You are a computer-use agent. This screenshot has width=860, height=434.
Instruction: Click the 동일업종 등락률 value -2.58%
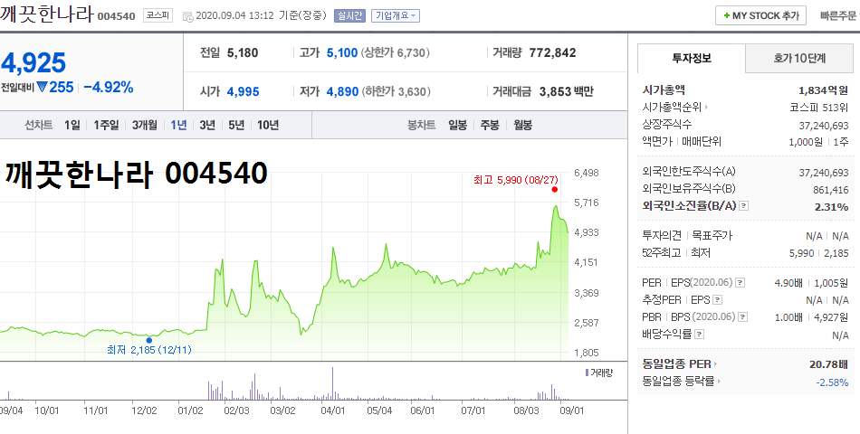point(832,382)
